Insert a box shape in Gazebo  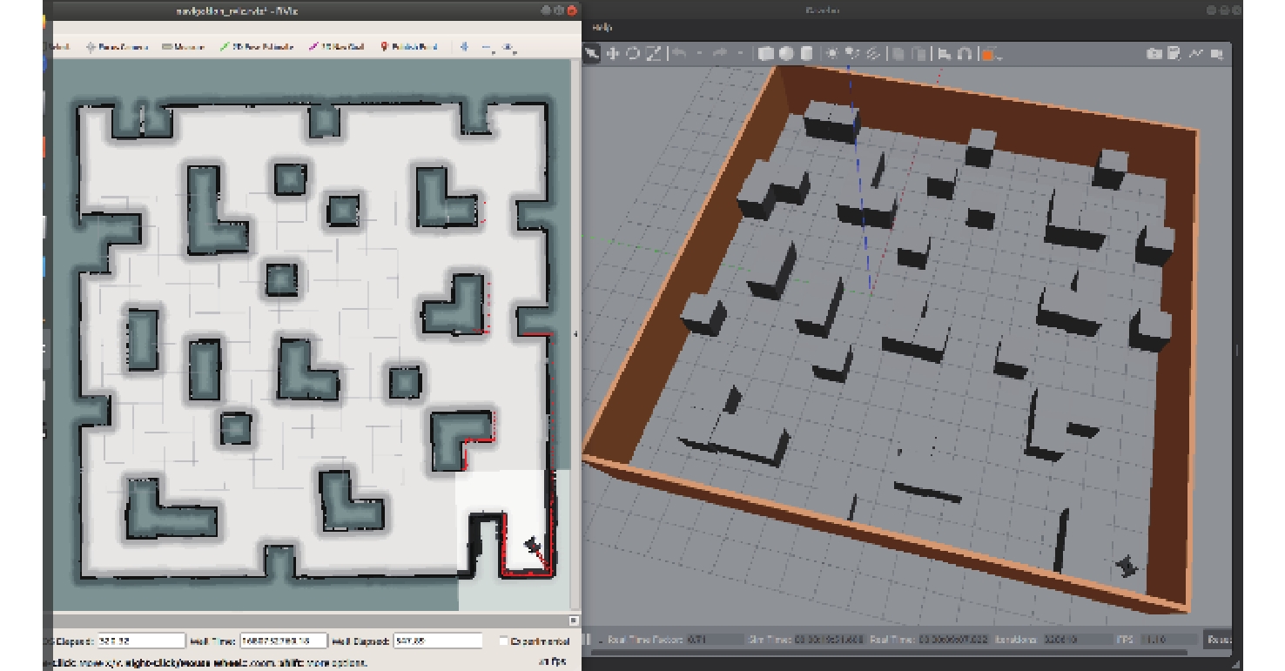(x=765, y=54)
